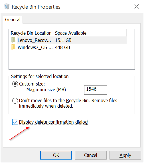The image size is (144, 163).
Task: Click the 448 GB space value
Action: (x=62, y=47)
